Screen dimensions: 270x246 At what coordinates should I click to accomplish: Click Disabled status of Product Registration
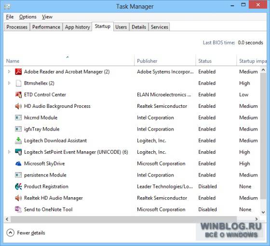(x=207, y=187)
